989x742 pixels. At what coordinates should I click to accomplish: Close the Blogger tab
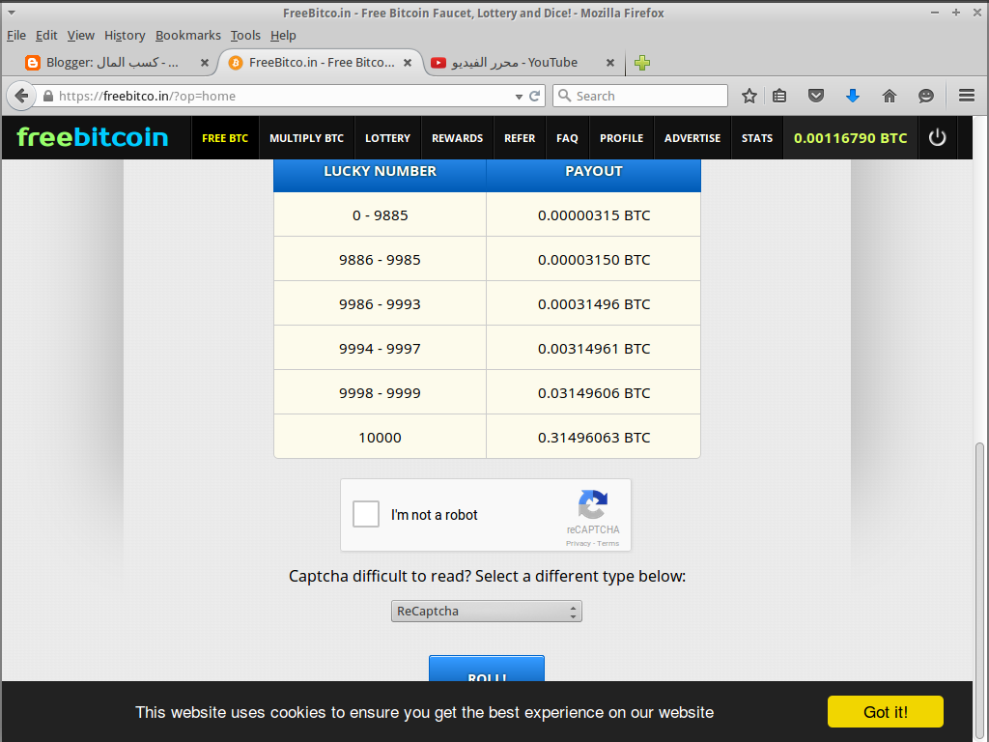(205, 63)
